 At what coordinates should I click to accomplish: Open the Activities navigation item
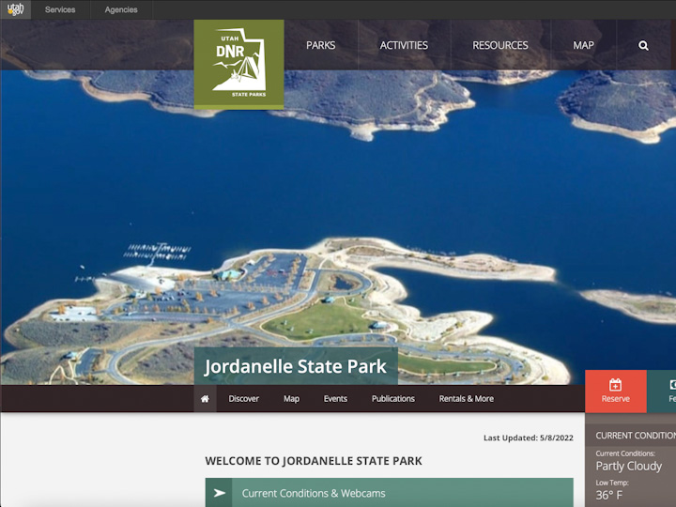pyautogui.click(x=404, y=45)
